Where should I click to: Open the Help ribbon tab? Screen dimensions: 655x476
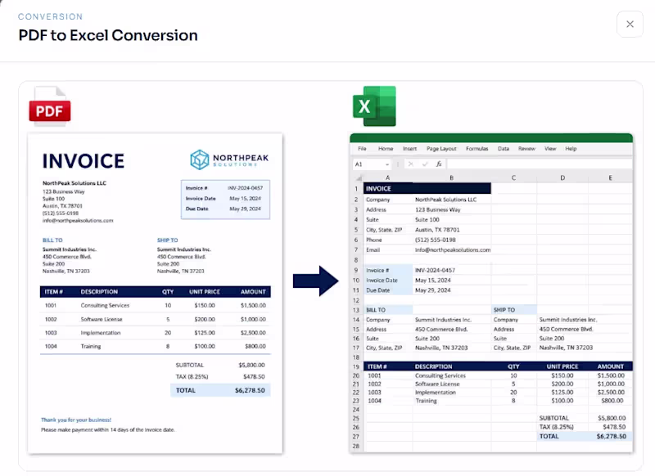pyautogui.click(x=571, y=149)
